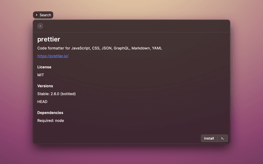
Task: Select the License section heading
Action: (44, 67)
